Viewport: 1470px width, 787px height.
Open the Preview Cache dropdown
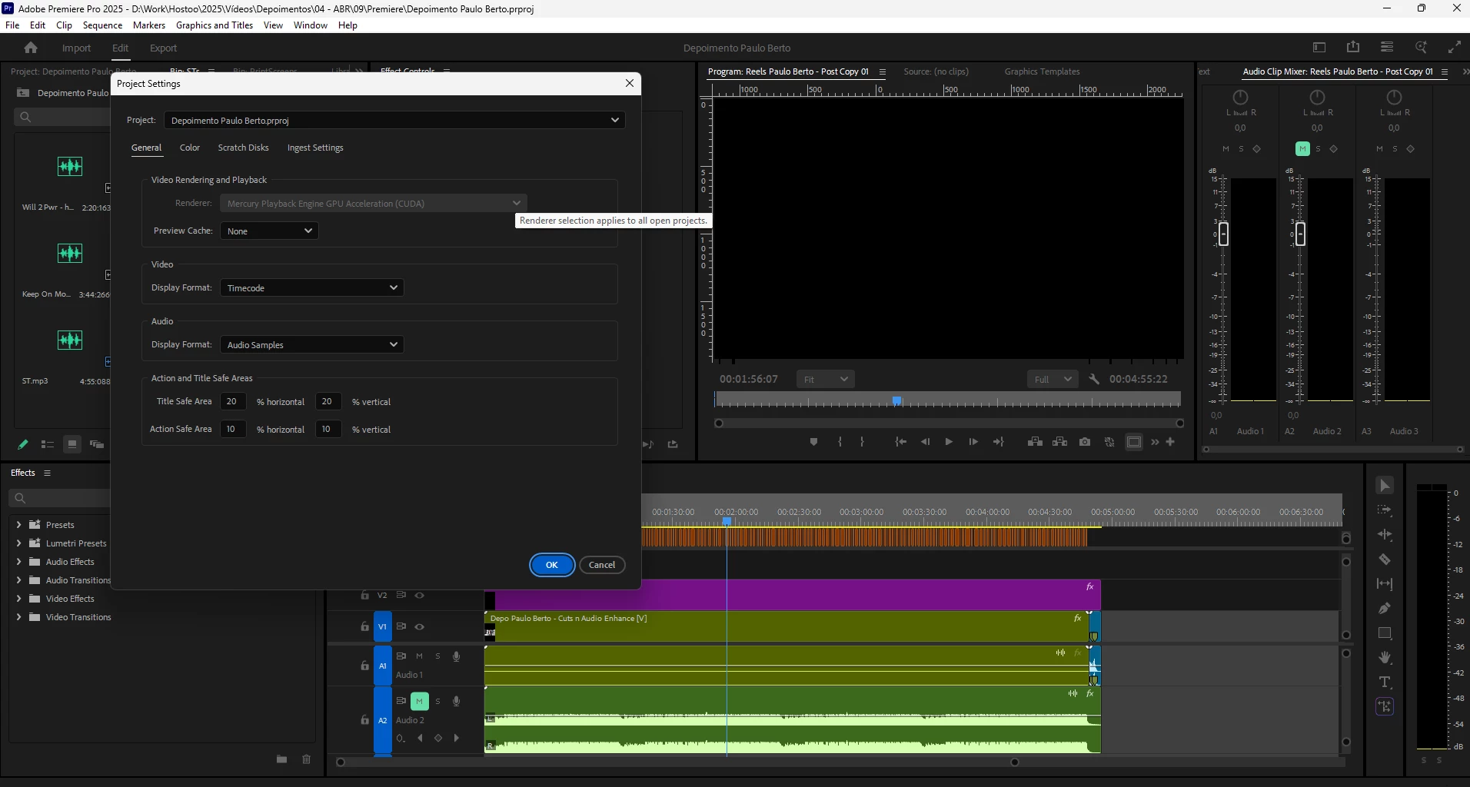coord(269,231)
